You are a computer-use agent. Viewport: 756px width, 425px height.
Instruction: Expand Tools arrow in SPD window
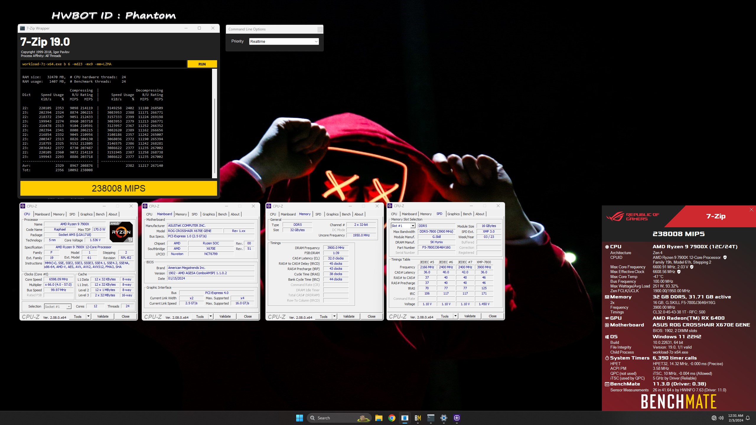coord(455,316)
